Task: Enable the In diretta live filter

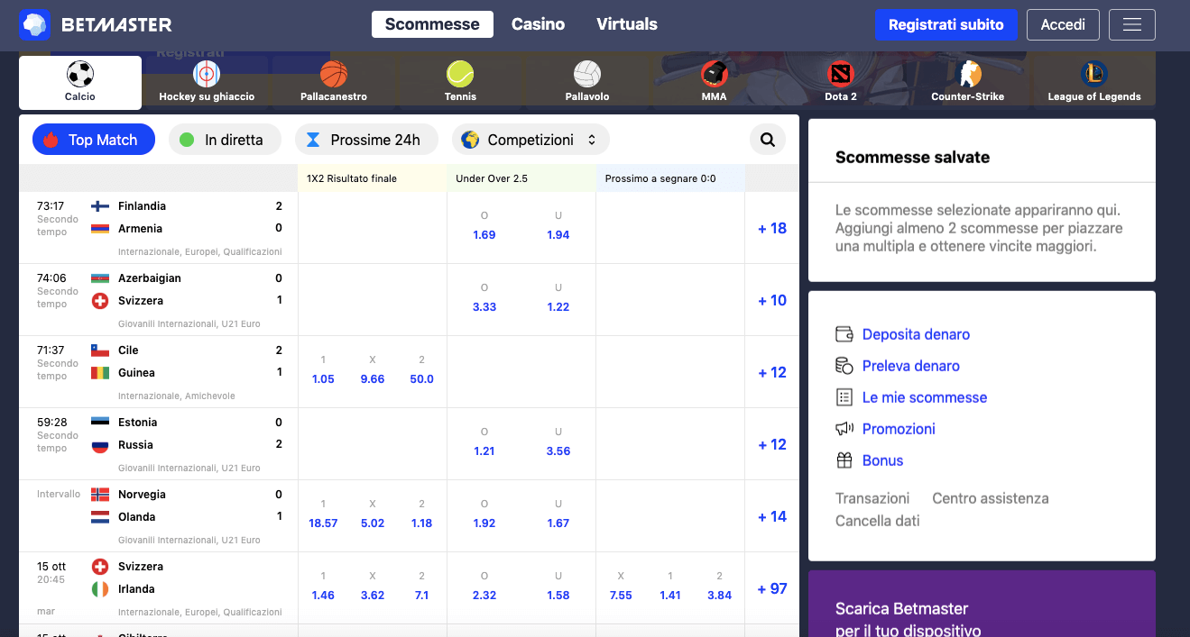Action: pos(225,139)
